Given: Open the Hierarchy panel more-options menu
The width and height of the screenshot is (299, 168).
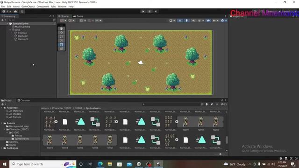Looking at the screenshot, I should (x=54, y=16).
